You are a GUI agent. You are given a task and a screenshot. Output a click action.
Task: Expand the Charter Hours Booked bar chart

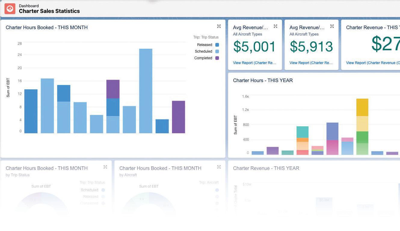tap(219, 26)
